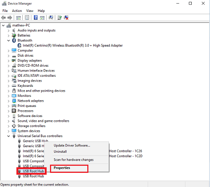Click the Device Manager title bar icon

4,3
